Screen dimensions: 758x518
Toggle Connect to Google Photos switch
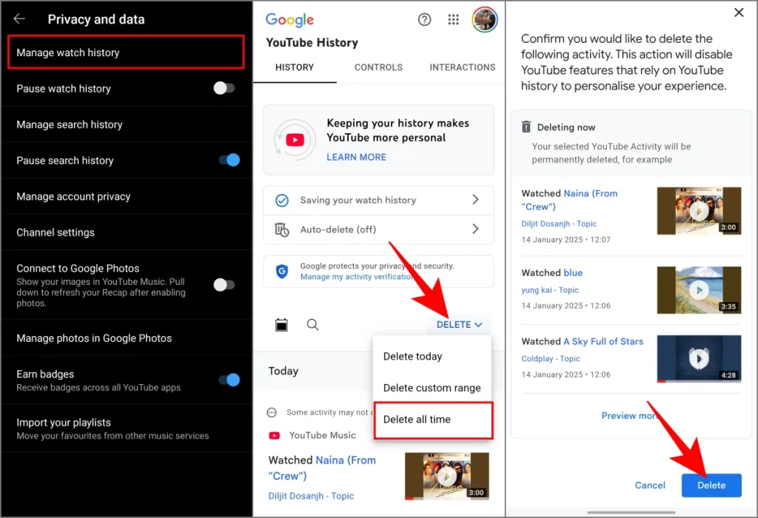[x=224, y=285]
